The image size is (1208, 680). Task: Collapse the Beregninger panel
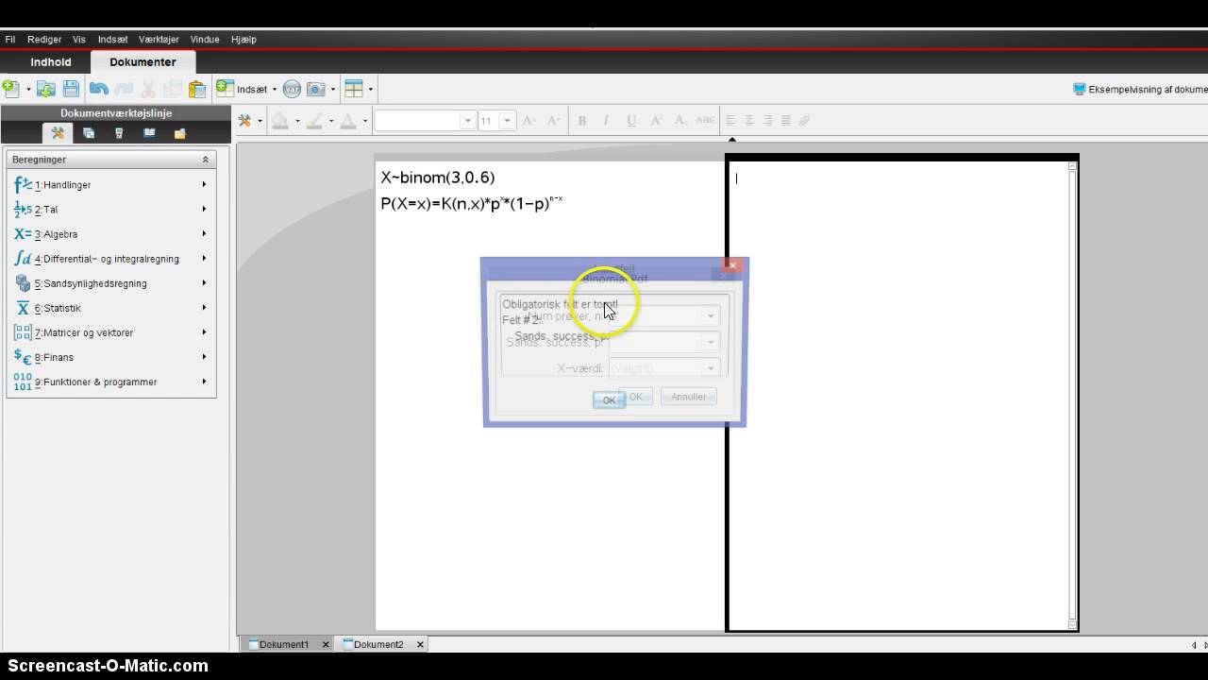[205, 160]
